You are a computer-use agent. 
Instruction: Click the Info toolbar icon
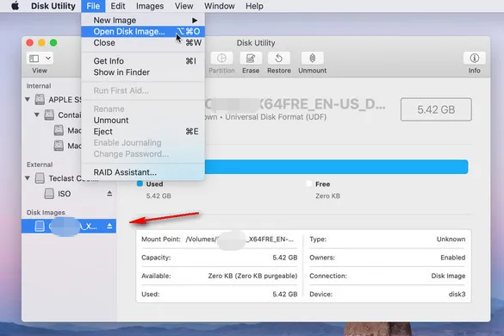tap(474, 59)
